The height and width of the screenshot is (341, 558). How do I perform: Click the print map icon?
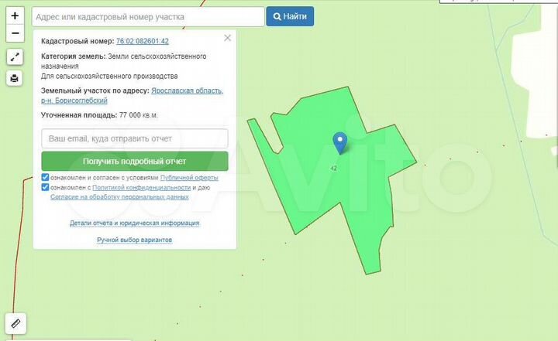coord(15,78)
